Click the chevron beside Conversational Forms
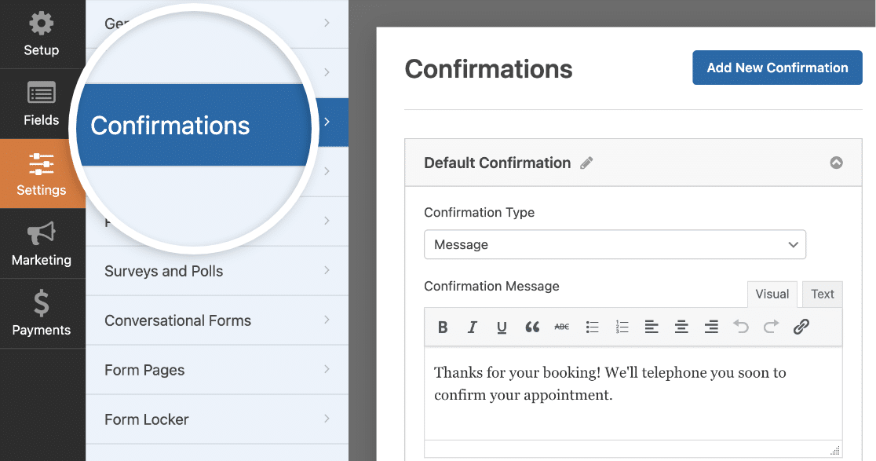876x461 pixels. [x=327, y=320]
